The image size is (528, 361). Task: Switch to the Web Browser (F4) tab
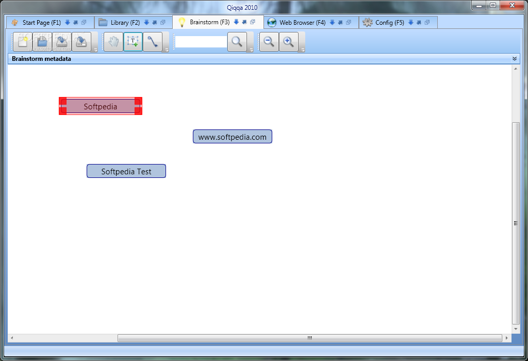302,23
